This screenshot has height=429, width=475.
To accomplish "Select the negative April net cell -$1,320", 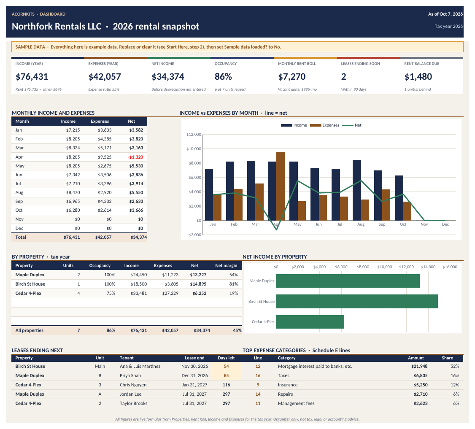I will 135,157.
